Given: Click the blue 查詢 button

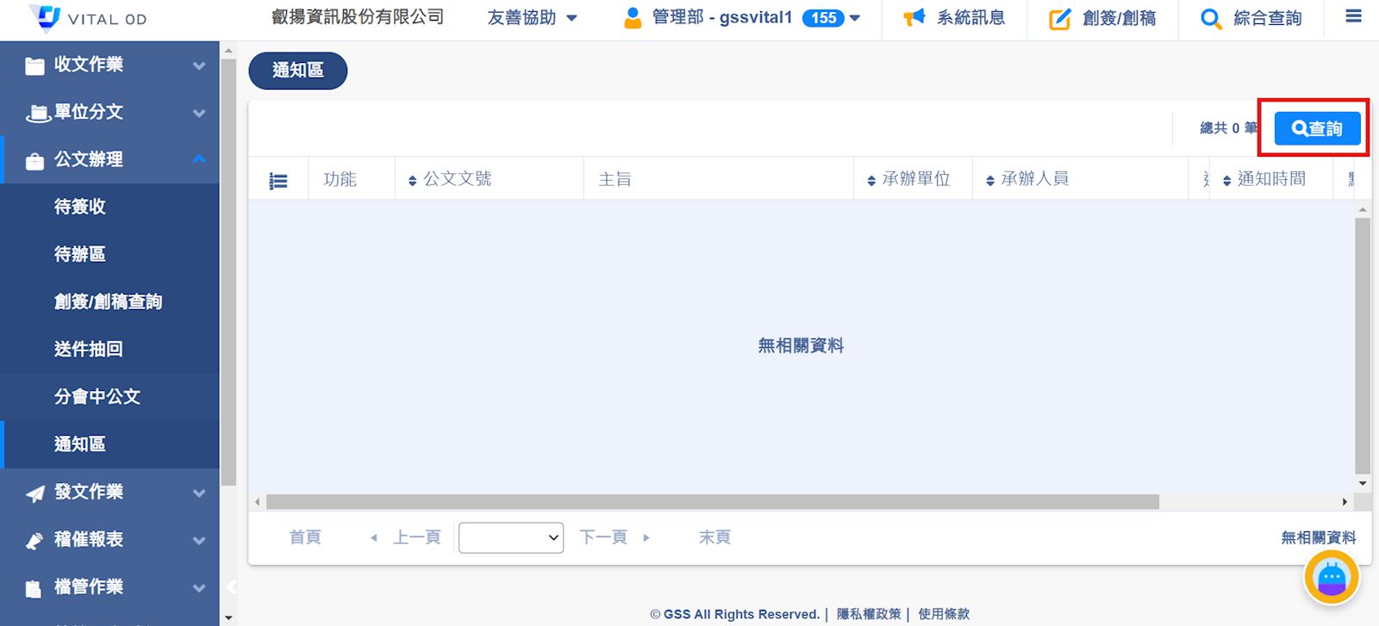Looking at the screenshot, I should 1317,128.
